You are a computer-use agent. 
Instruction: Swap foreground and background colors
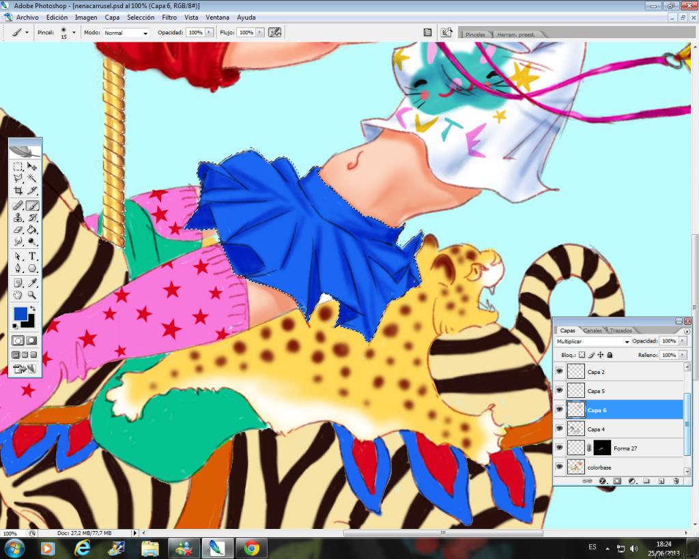[x=33, y=309]
